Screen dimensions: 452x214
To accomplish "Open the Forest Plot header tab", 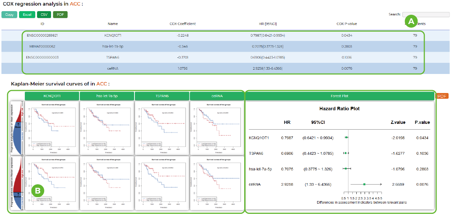I will pos(339,96).
